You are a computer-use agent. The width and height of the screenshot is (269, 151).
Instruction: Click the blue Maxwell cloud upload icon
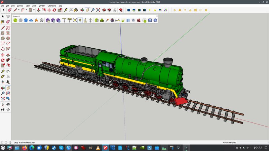coord(31,20)
